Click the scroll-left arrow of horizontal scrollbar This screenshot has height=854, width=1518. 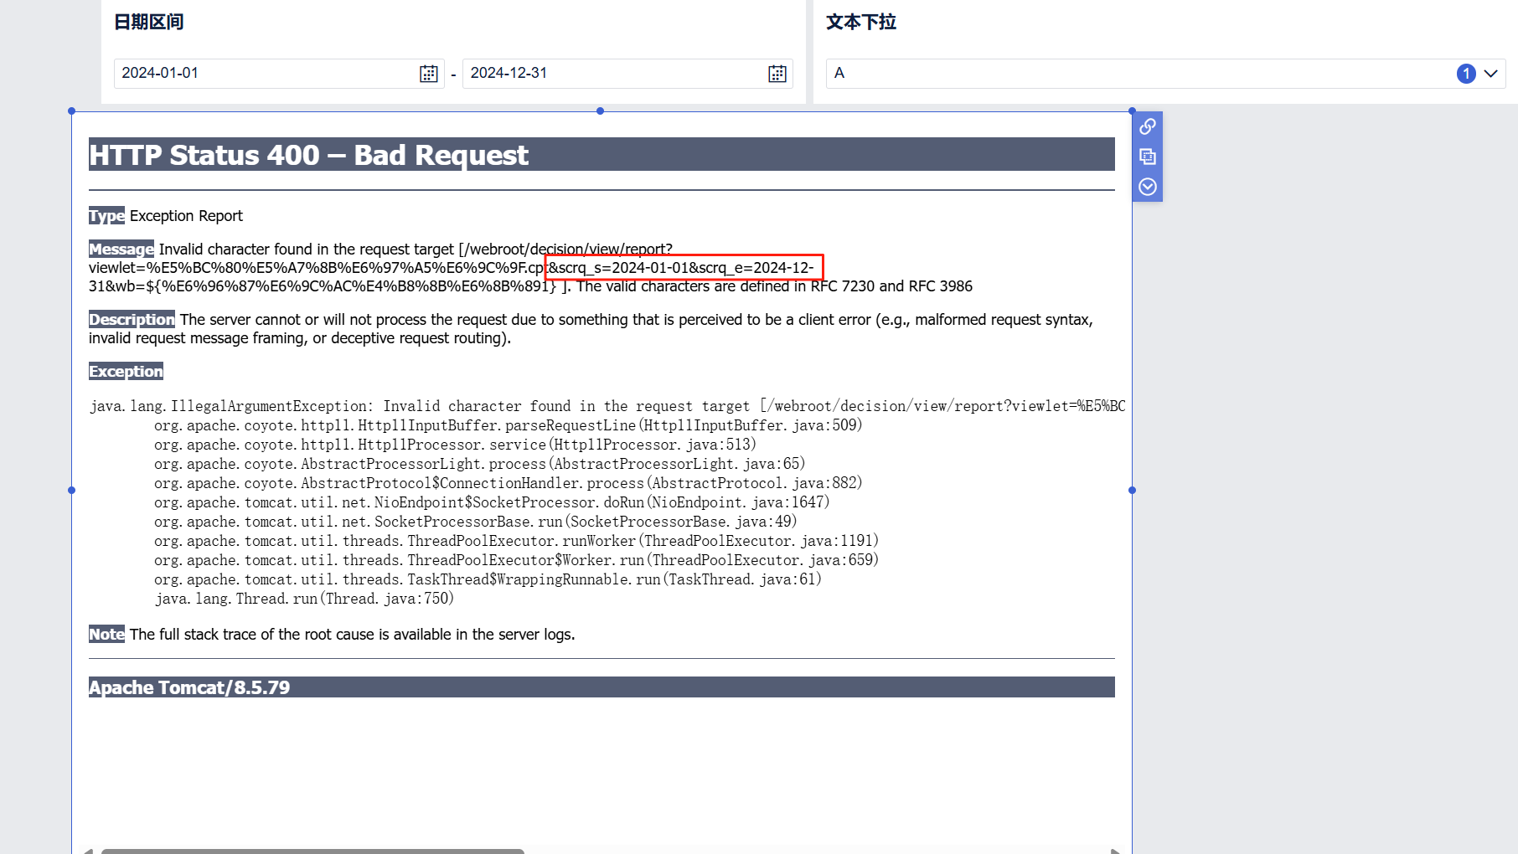[88, 851]
